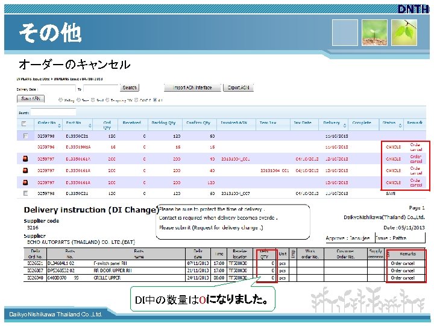Screen dimensions: 434x326
Task: Select the CANCLE filter radio button
Action: pyautogui.click(x=136, y=100)
